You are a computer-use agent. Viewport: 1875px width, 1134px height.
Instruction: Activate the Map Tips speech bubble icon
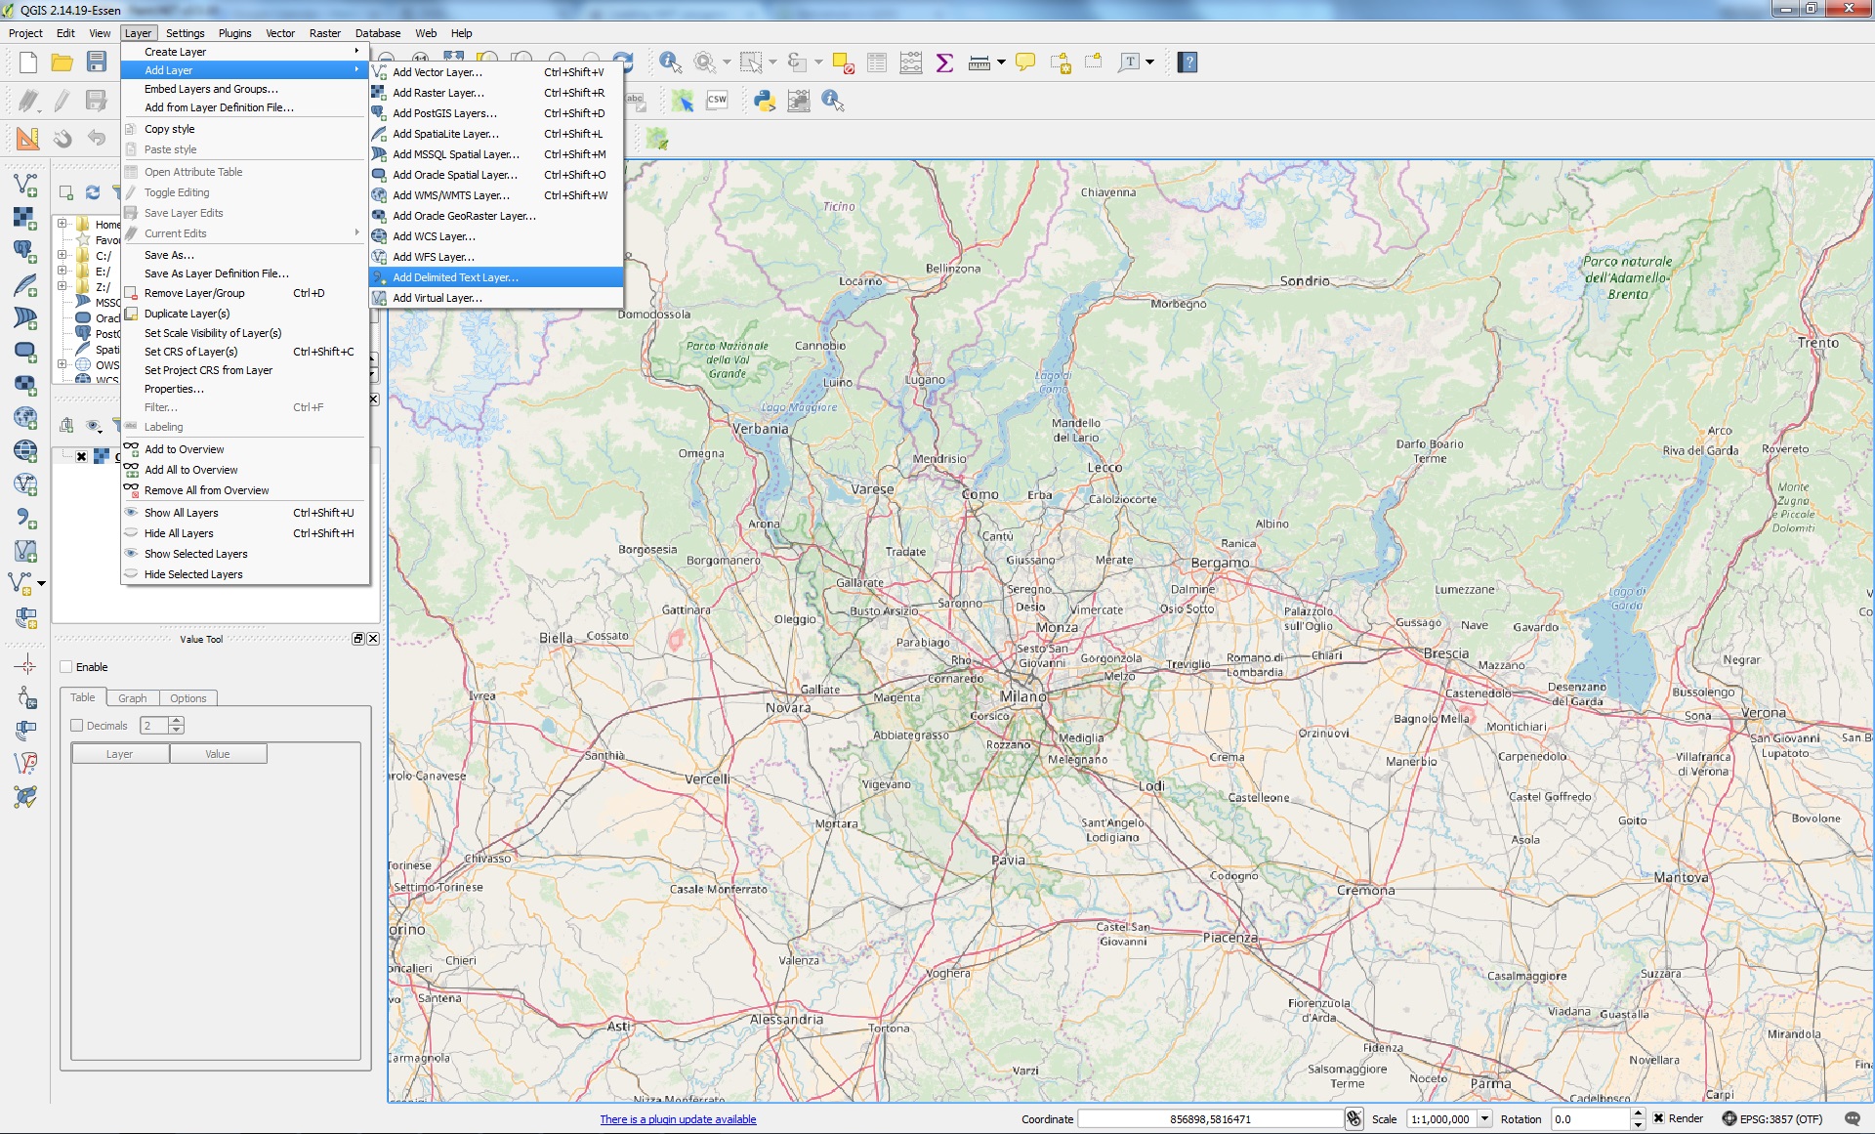pos(1025,63)
